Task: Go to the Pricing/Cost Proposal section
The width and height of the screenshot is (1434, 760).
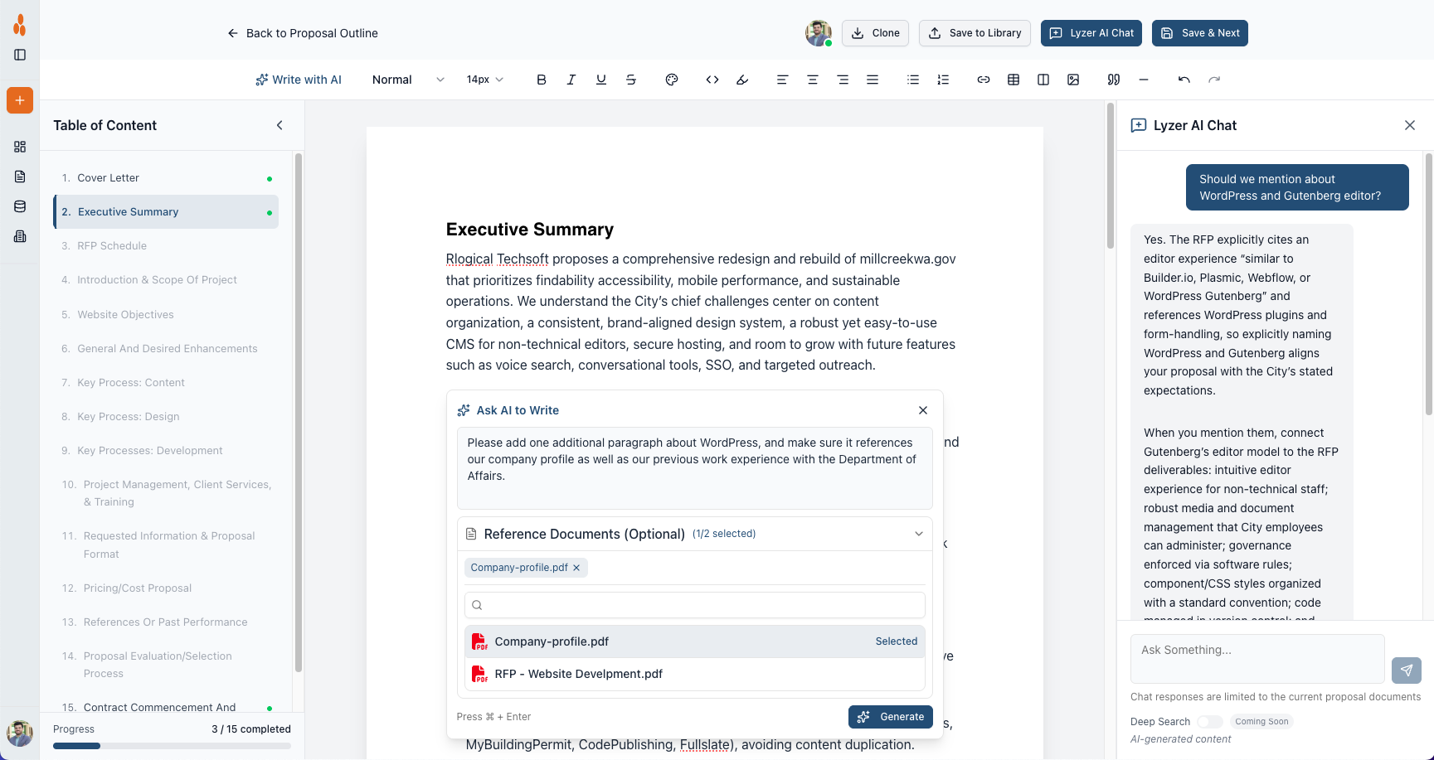Action: point(138,588)
